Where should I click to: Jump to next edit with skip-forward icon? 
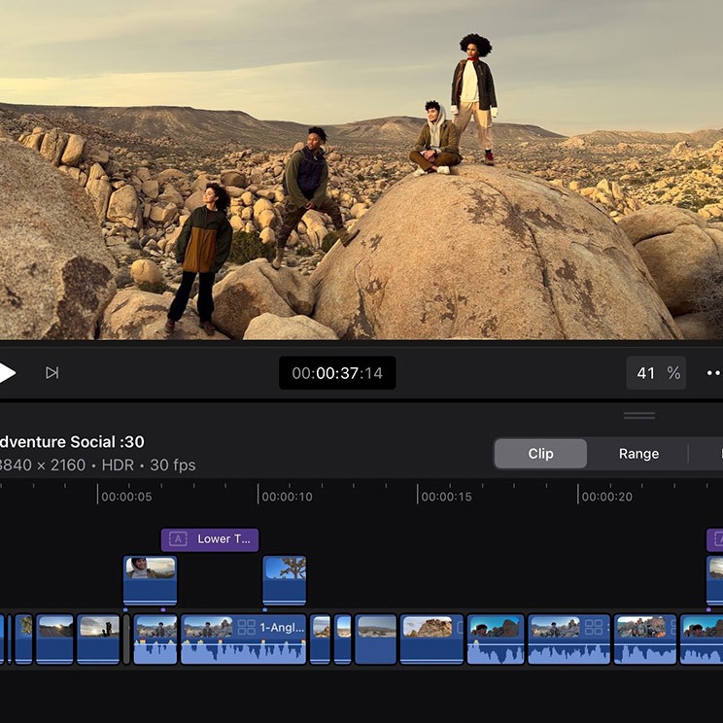pos(52,373)
